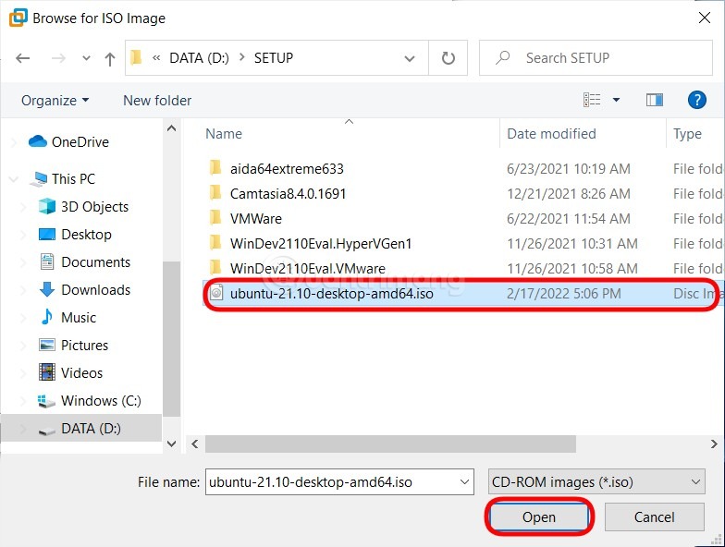Click navigation pane scroll up arrow
Screen dimensions: 725x547
click(172, 128)
